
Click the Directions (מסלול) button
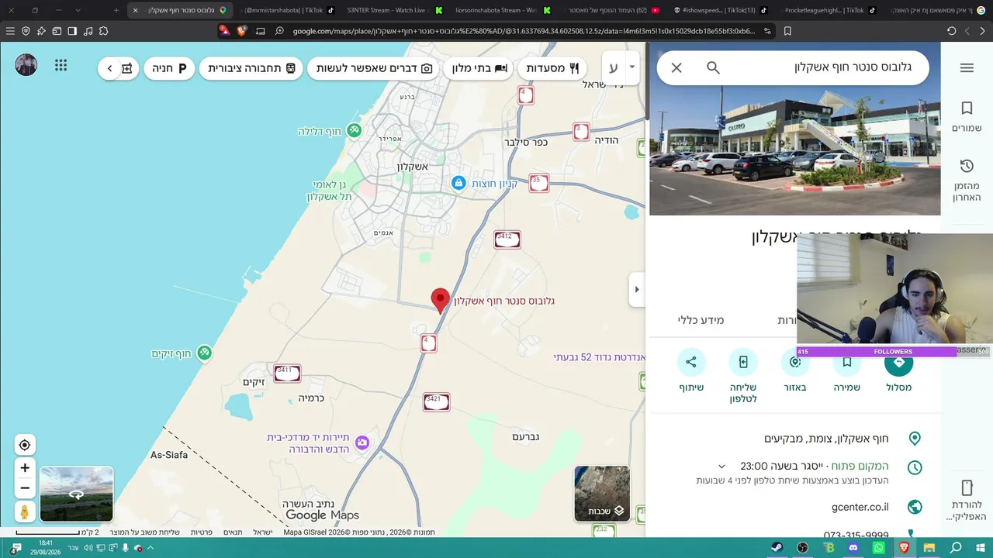coord(899,371)
